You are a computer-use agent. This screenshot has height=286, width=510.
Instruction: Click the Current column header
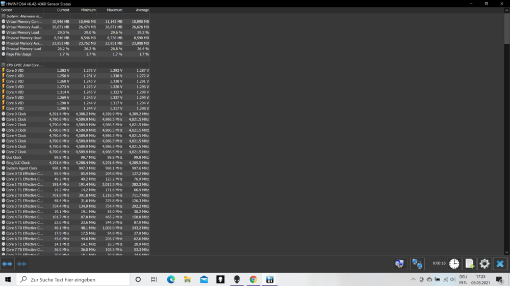[63, 10]
